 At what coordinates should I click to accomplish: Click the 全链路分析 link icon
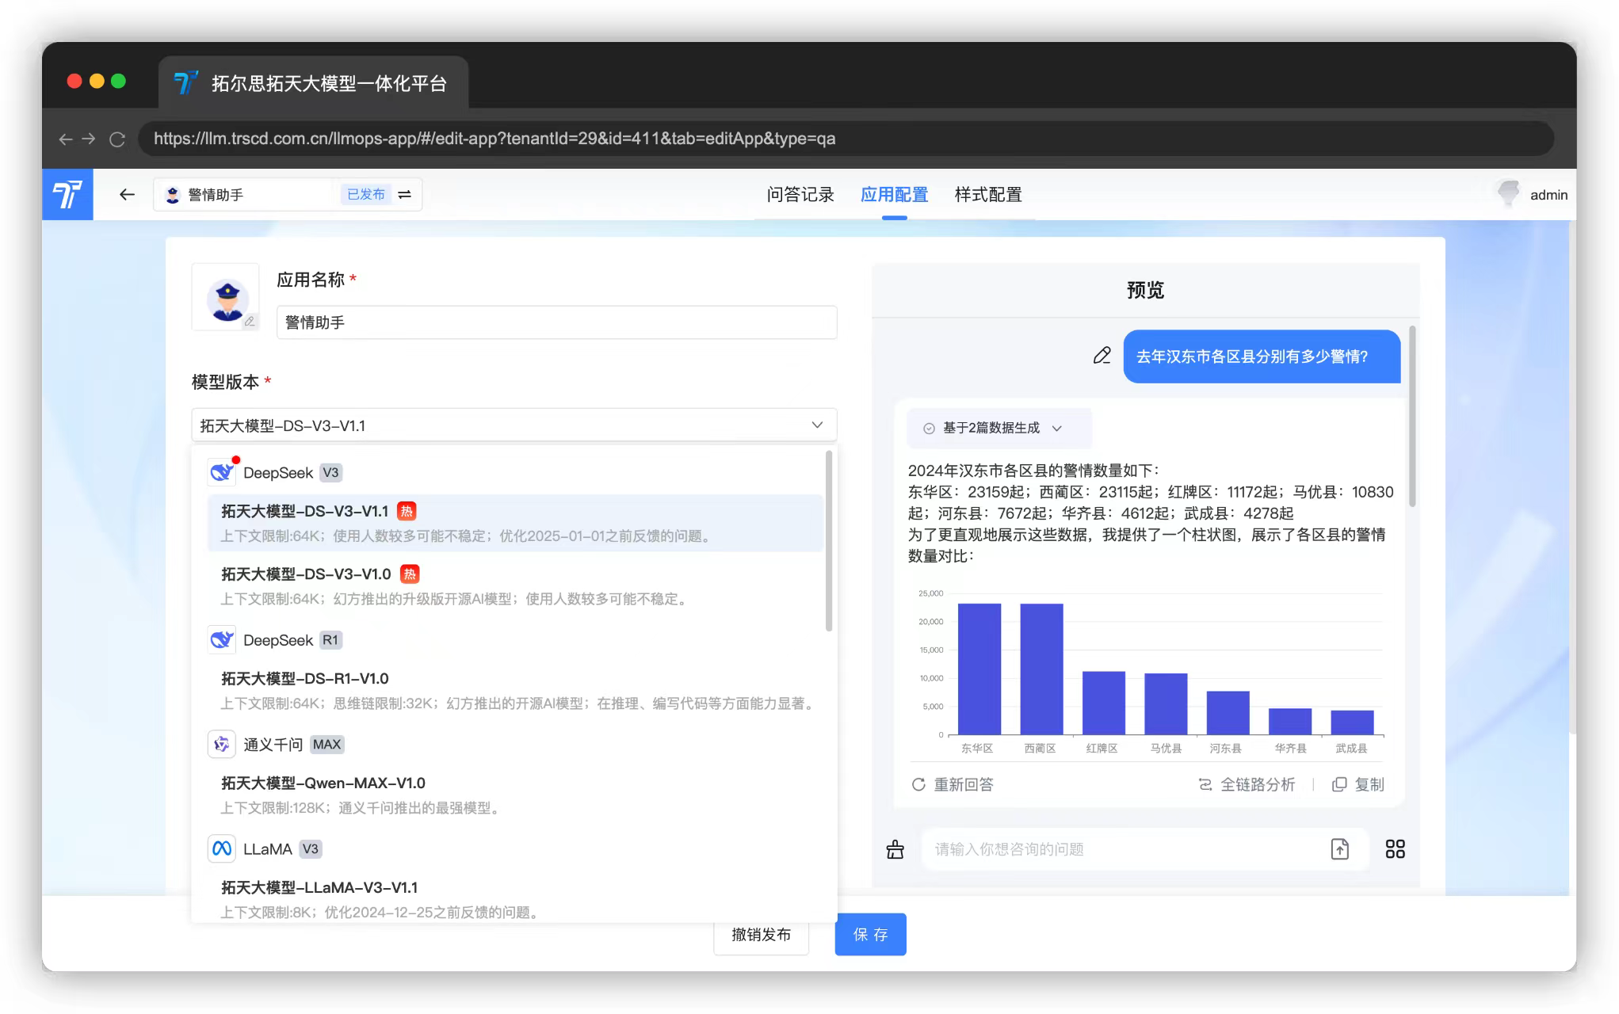coord(1205,784)
